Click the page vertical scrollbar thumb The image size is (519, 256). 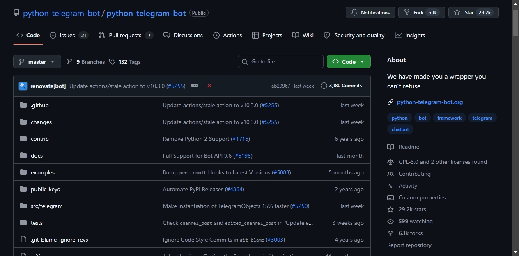tap(515, 23)
